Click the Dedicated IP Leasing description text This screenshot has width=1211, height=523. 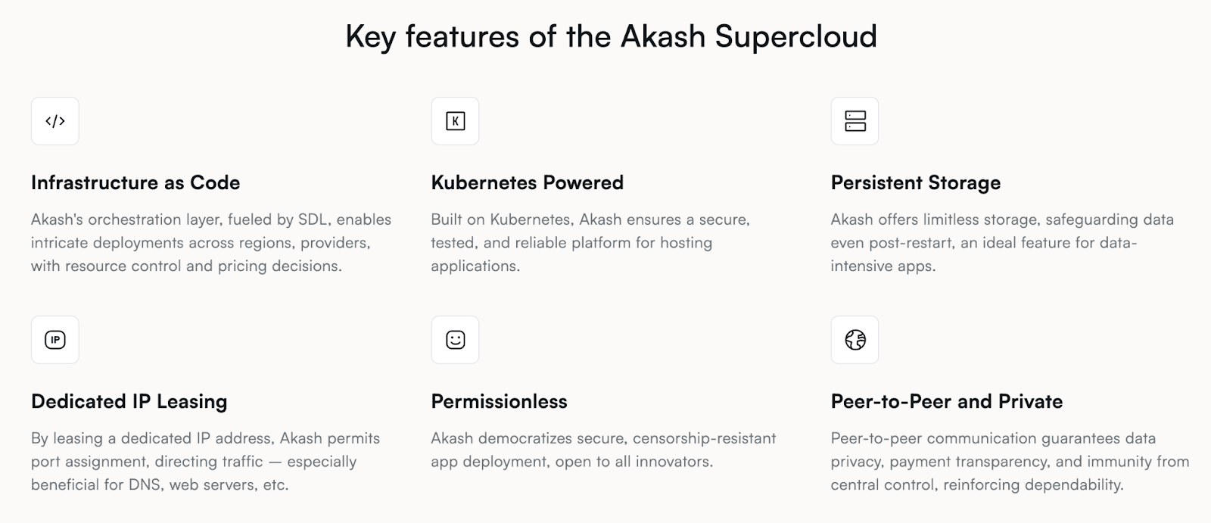point(205,461)
